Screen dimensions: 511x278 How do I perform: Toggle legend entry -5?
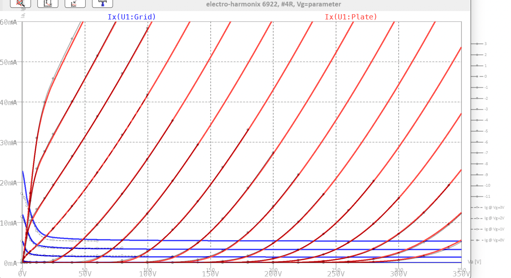[479, 131]
